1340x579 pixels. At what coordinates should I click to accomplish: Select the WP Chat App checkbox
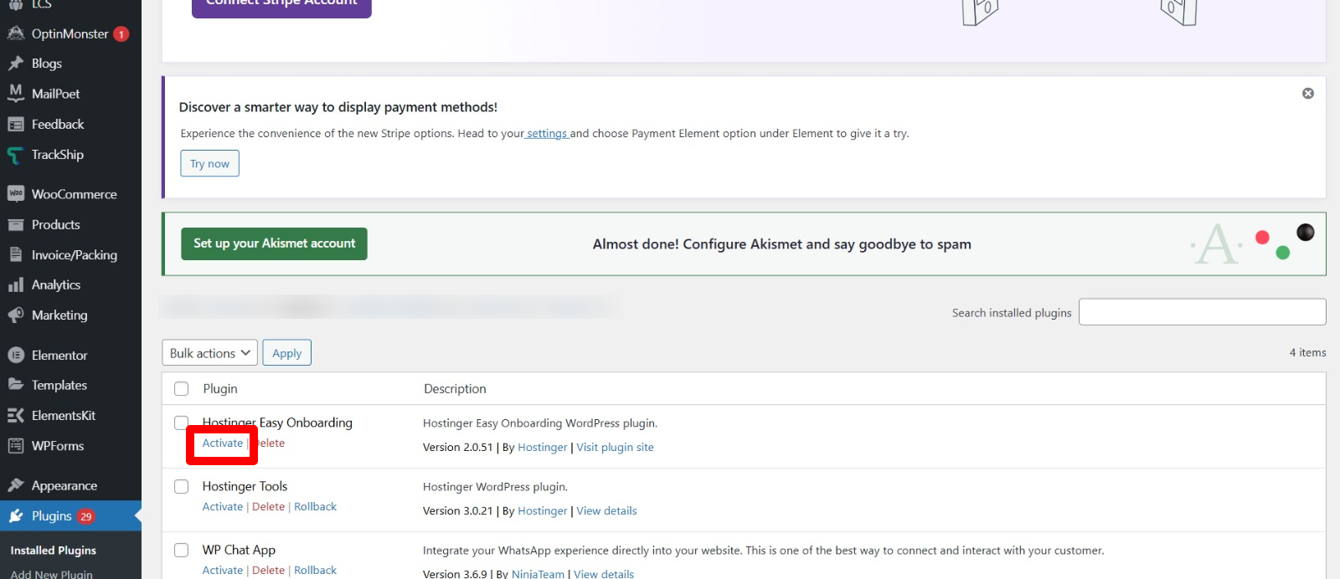coord(181,550)
